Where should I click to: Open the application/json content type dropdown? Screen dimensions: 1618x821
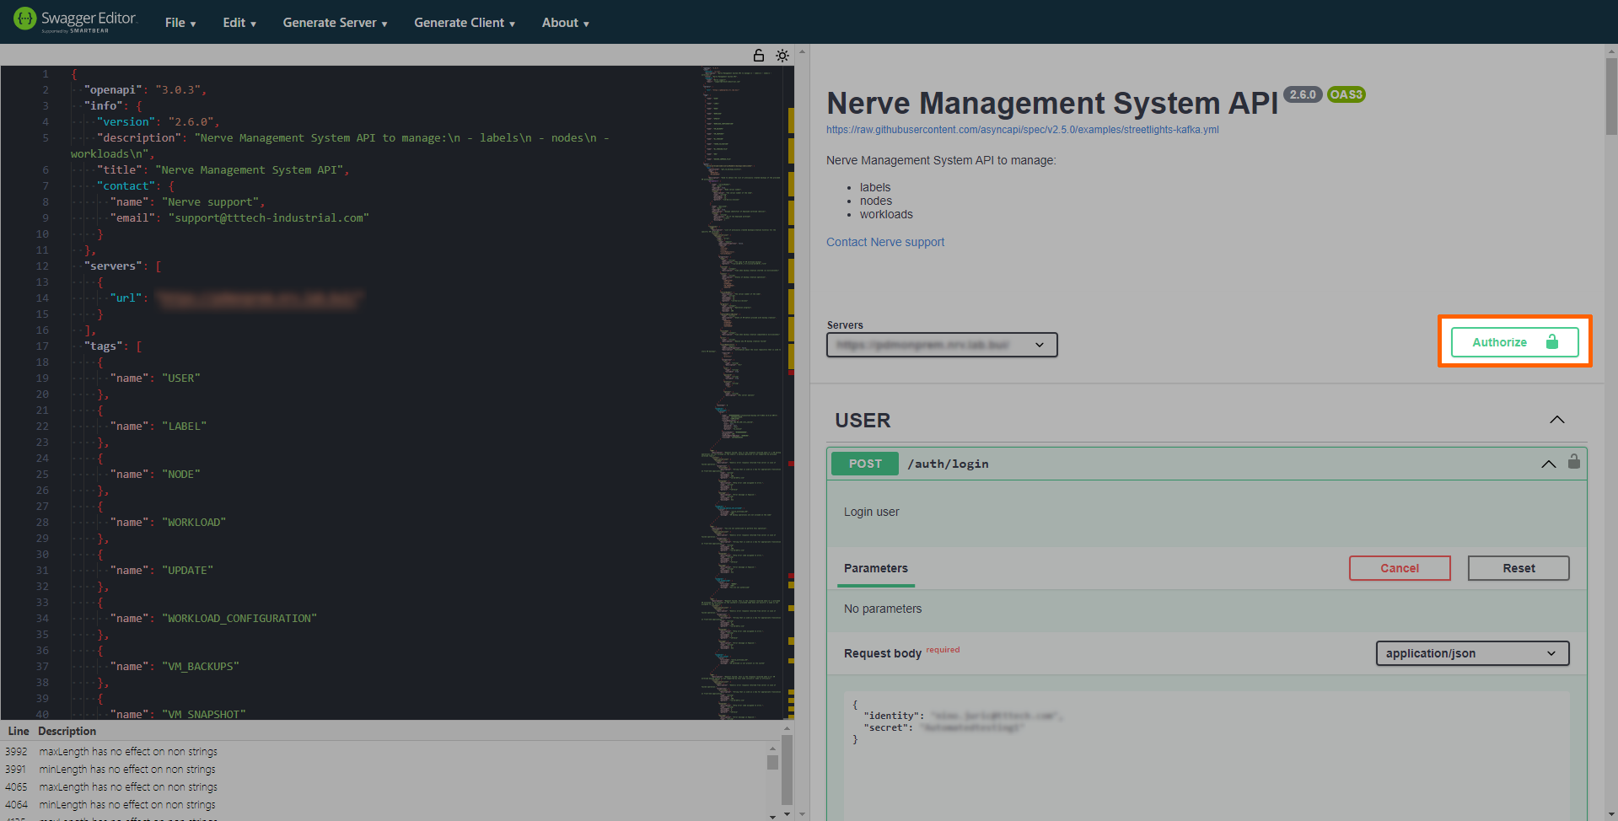click(1471, 653)
